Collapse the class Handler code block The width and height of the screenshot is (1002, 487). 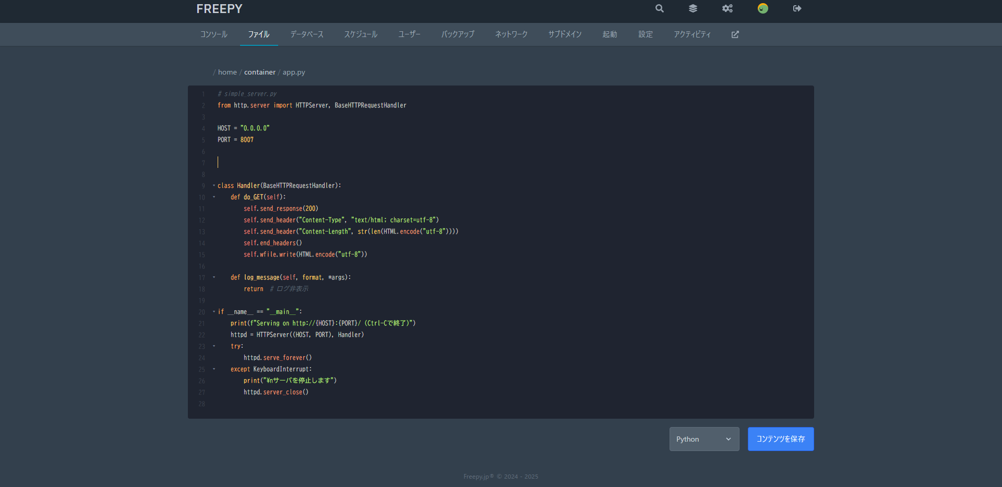[214, 186]
